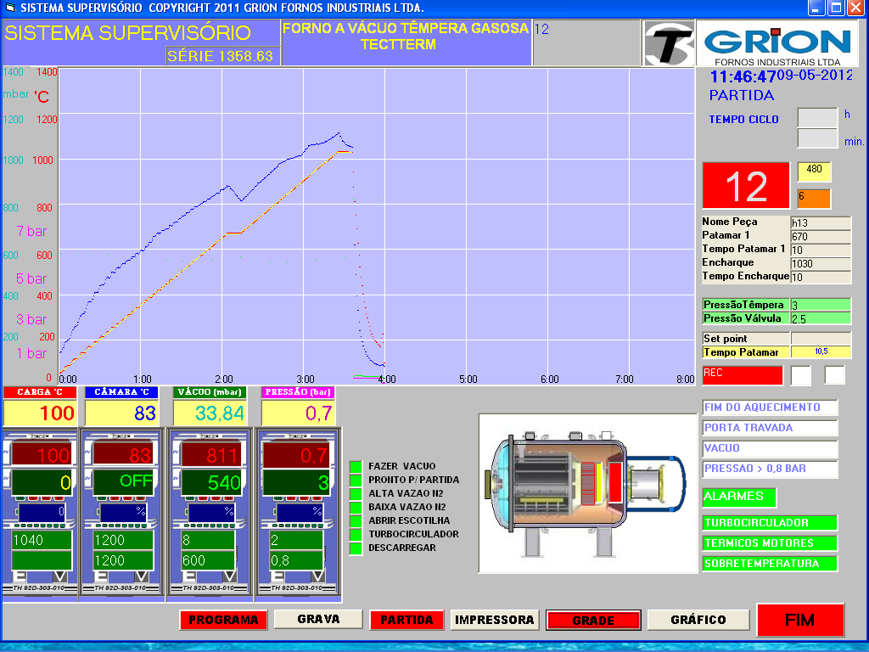Click the yellow Tempo Patamar field showing 10,5
Viewport: 869px width, 652px height.
pyautogui.click(x=821, y=352)
